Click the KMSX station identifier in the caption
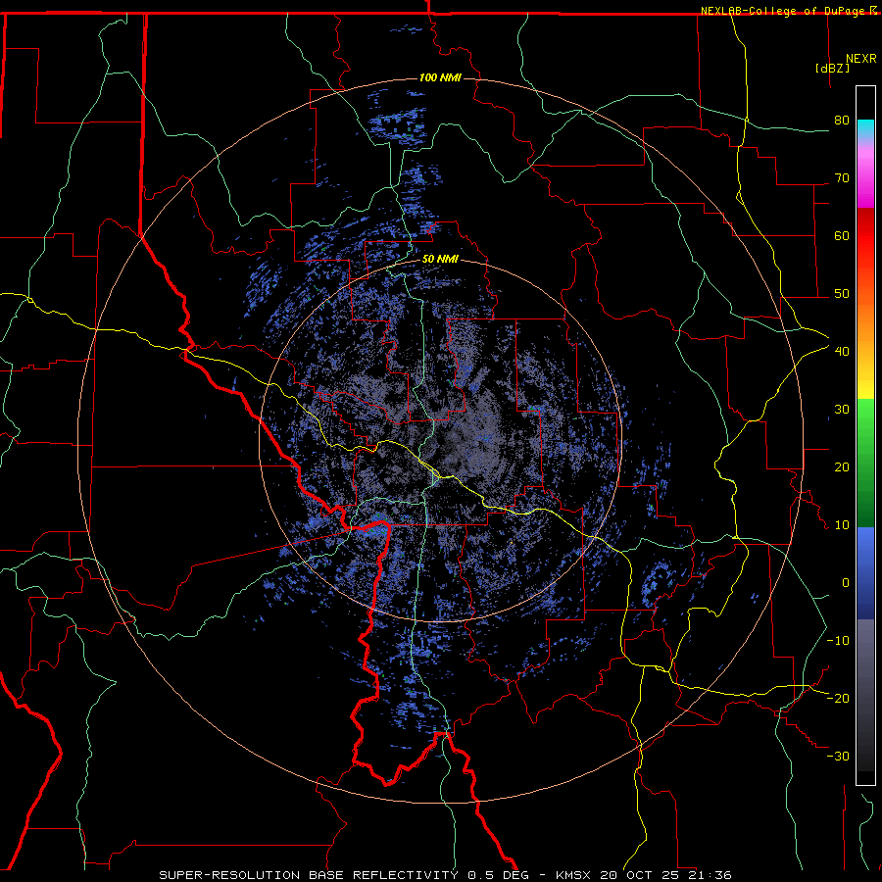Viewport: 882px width, 882px height. pyautogui.click(x=573, y=875)
